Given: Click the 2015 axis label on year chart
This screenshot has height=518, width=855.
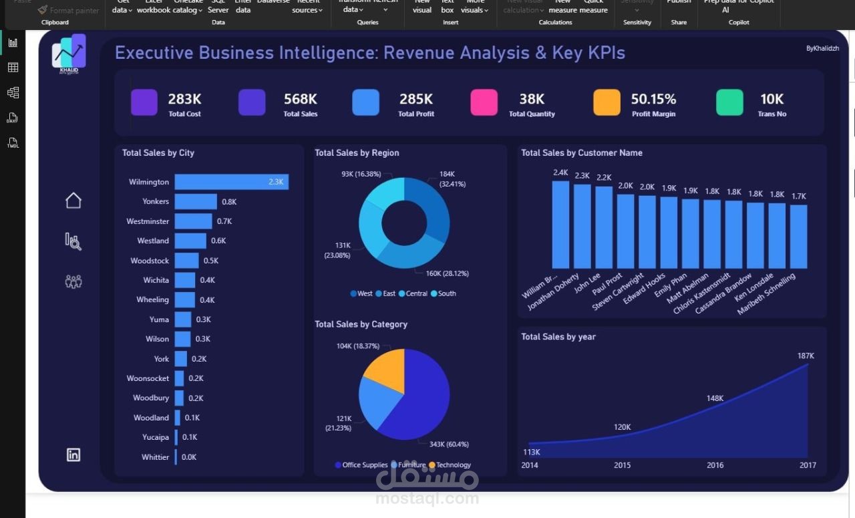Looking at the screenshot, I should tap(622, 465).
